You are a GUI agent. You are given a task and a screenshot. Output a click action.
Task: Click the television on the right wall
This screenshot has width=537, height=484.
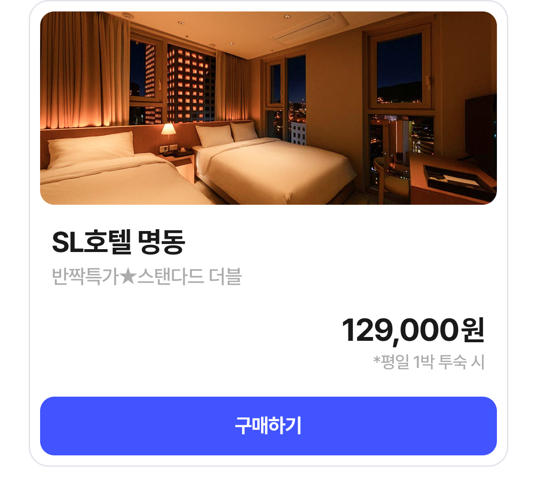click(481, 131)
